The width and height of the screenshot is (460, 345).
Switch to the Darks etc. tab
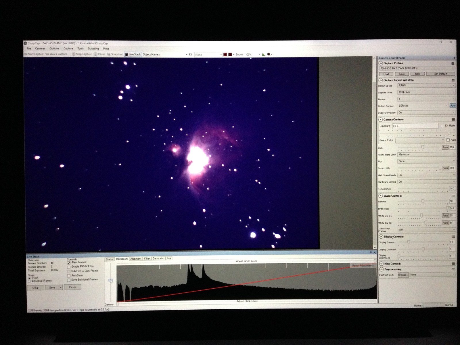(158, 258)
